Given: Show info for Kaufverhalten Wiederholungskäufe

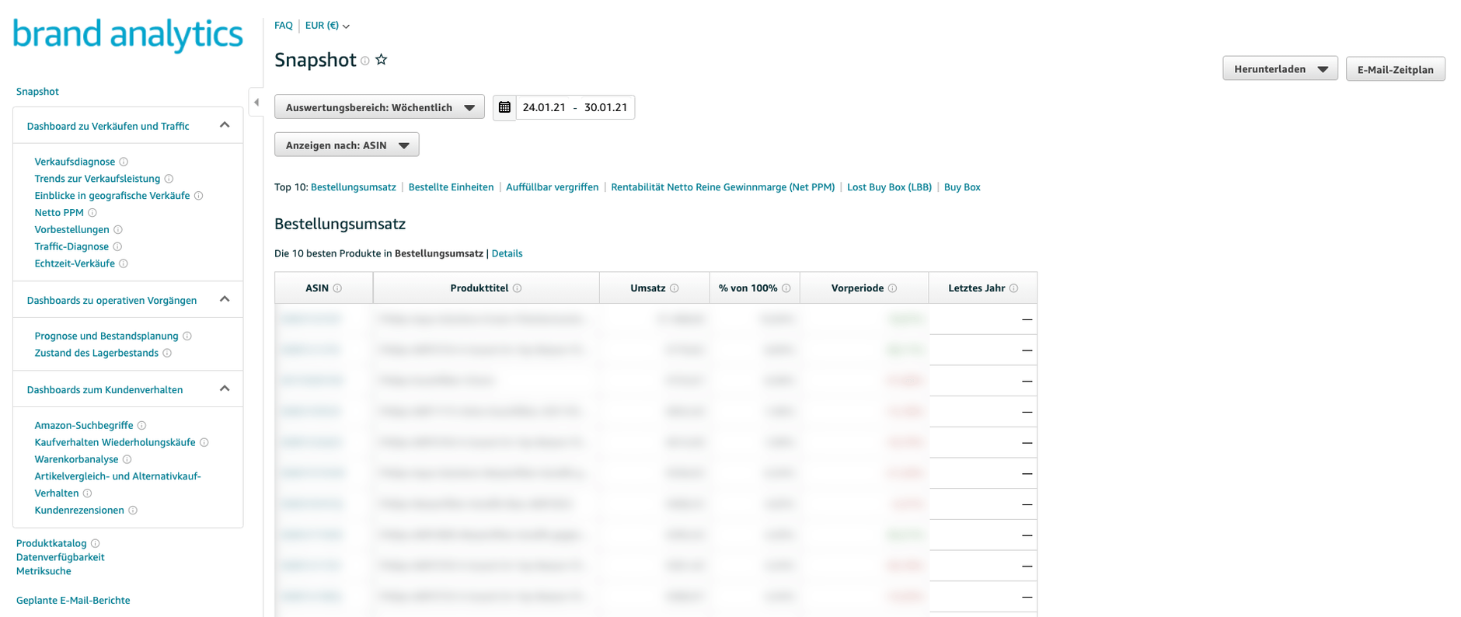Looking at the screenshot, I should click(204, 442).
